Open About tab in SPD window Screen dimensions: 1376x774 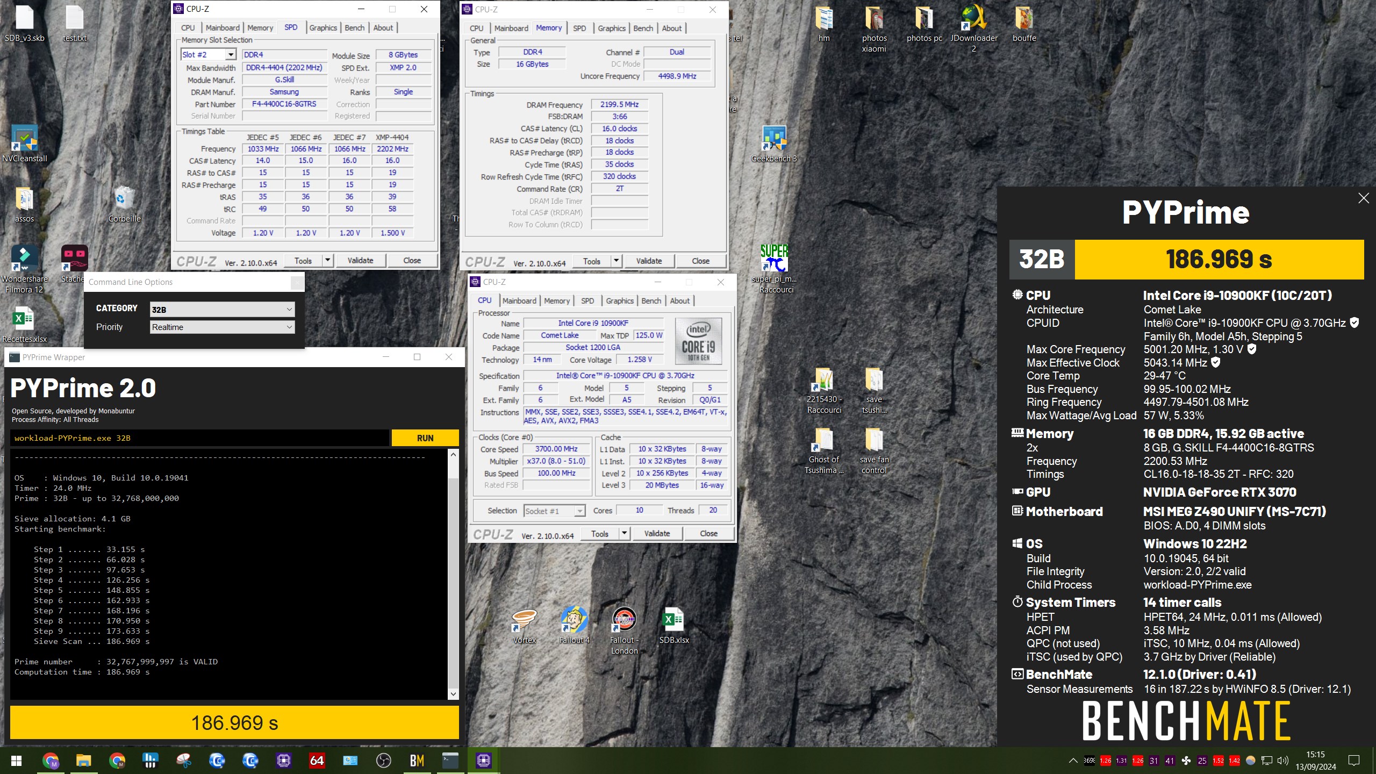(x=383, y=27)
